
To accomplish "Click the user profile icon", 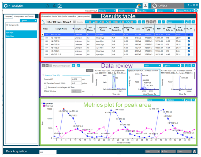I will 146,5.
